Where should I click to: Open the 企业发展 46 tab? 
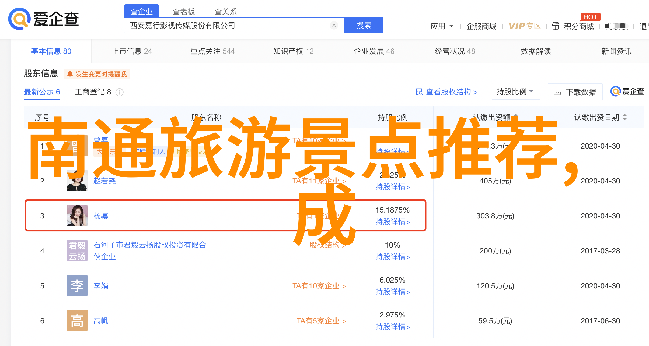coord(374,51)
